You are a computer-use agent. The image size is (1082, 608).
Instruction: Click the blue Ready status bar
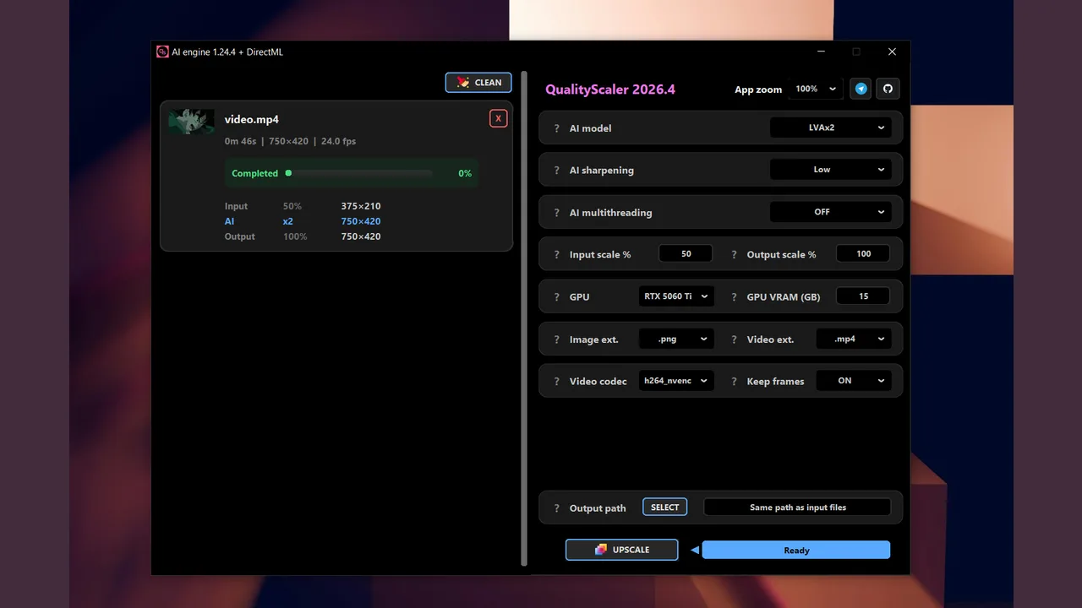[796, 550]
